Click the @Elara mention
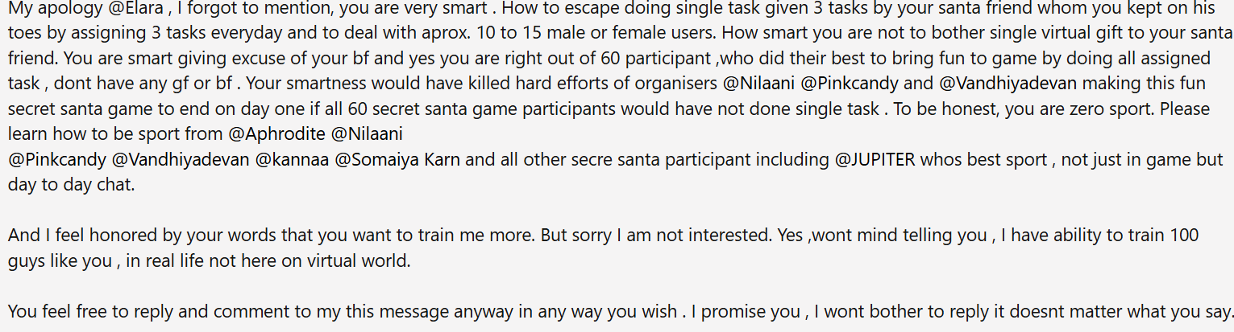1234x332 pixels. pyautogui.click(x=118, y=12)
